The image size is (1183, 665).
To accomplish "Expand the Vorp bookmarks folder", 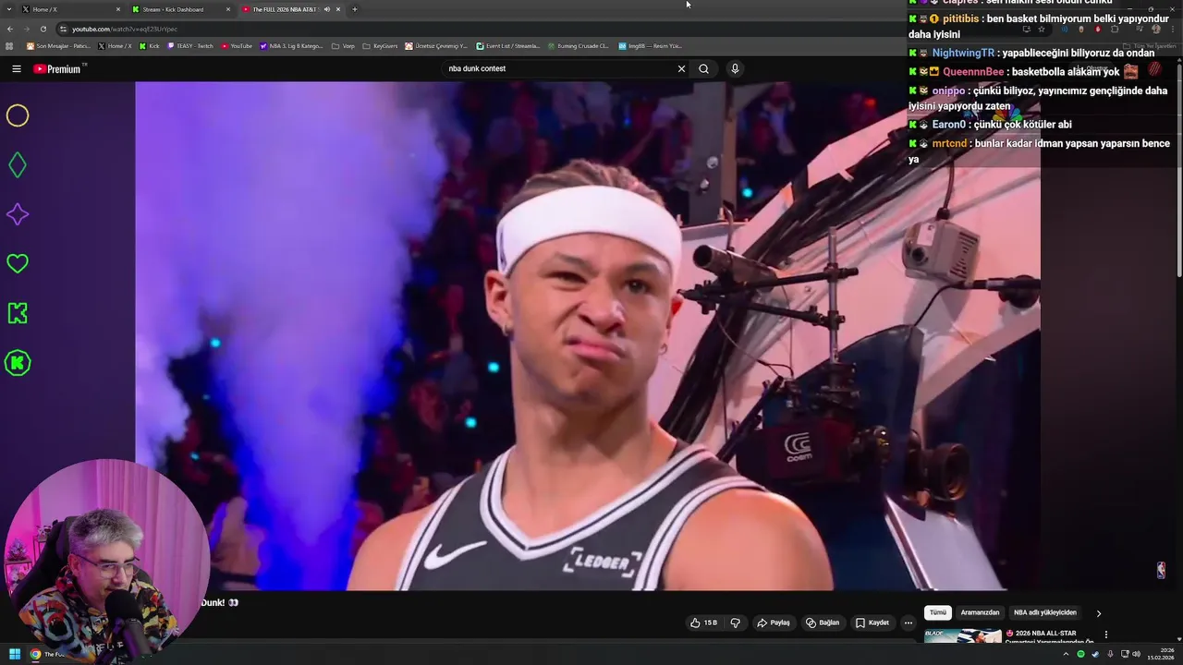I will pyautogui.click(x=343, y=45).
